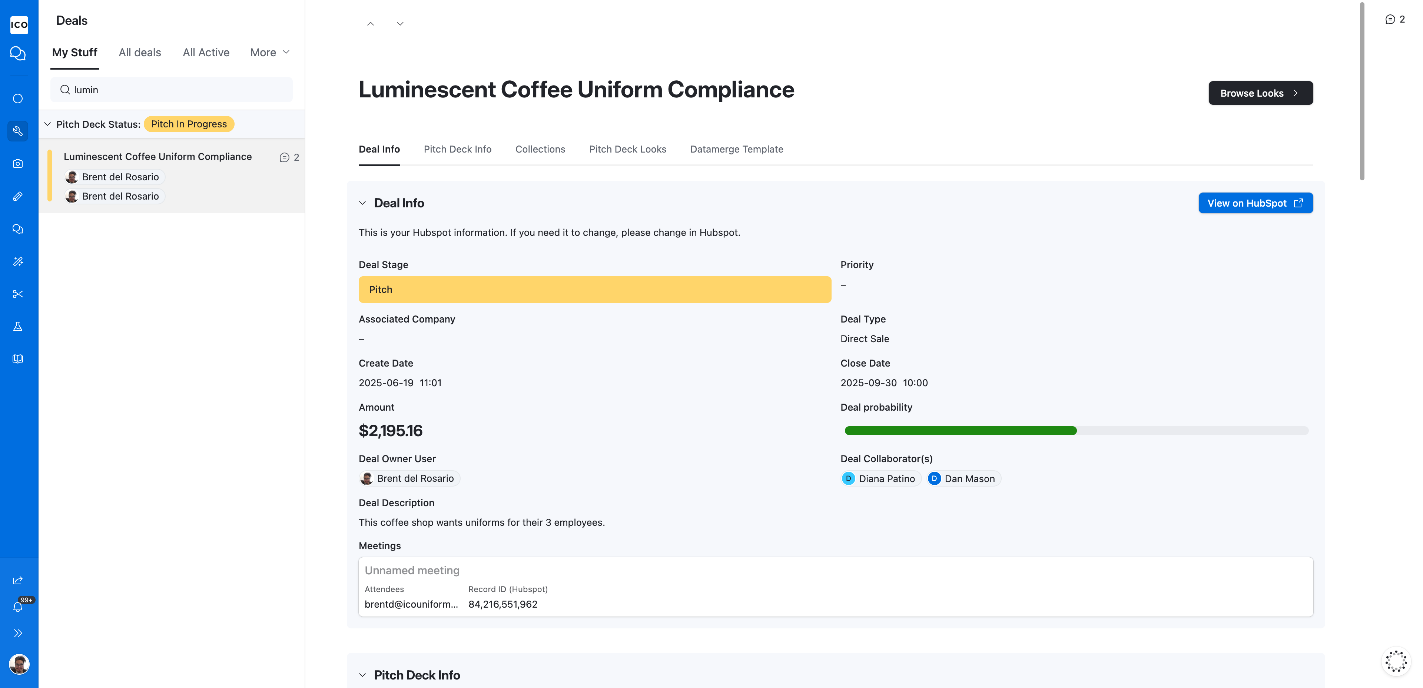Open comments icon at top right

1395,19
